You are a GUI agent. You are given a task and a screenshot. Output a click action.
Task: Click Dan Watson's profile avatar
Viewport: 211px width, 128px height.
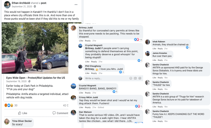[x=73, y=112]
